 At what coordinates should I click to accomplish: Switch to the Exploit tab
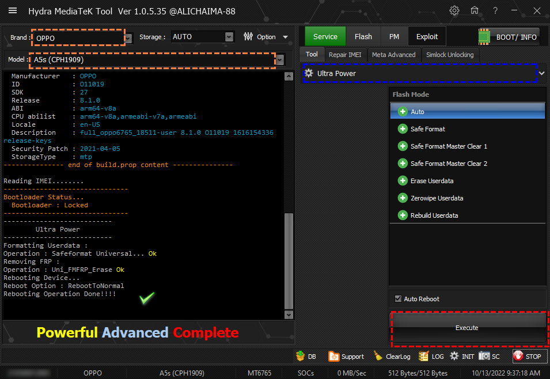point(427,36)
